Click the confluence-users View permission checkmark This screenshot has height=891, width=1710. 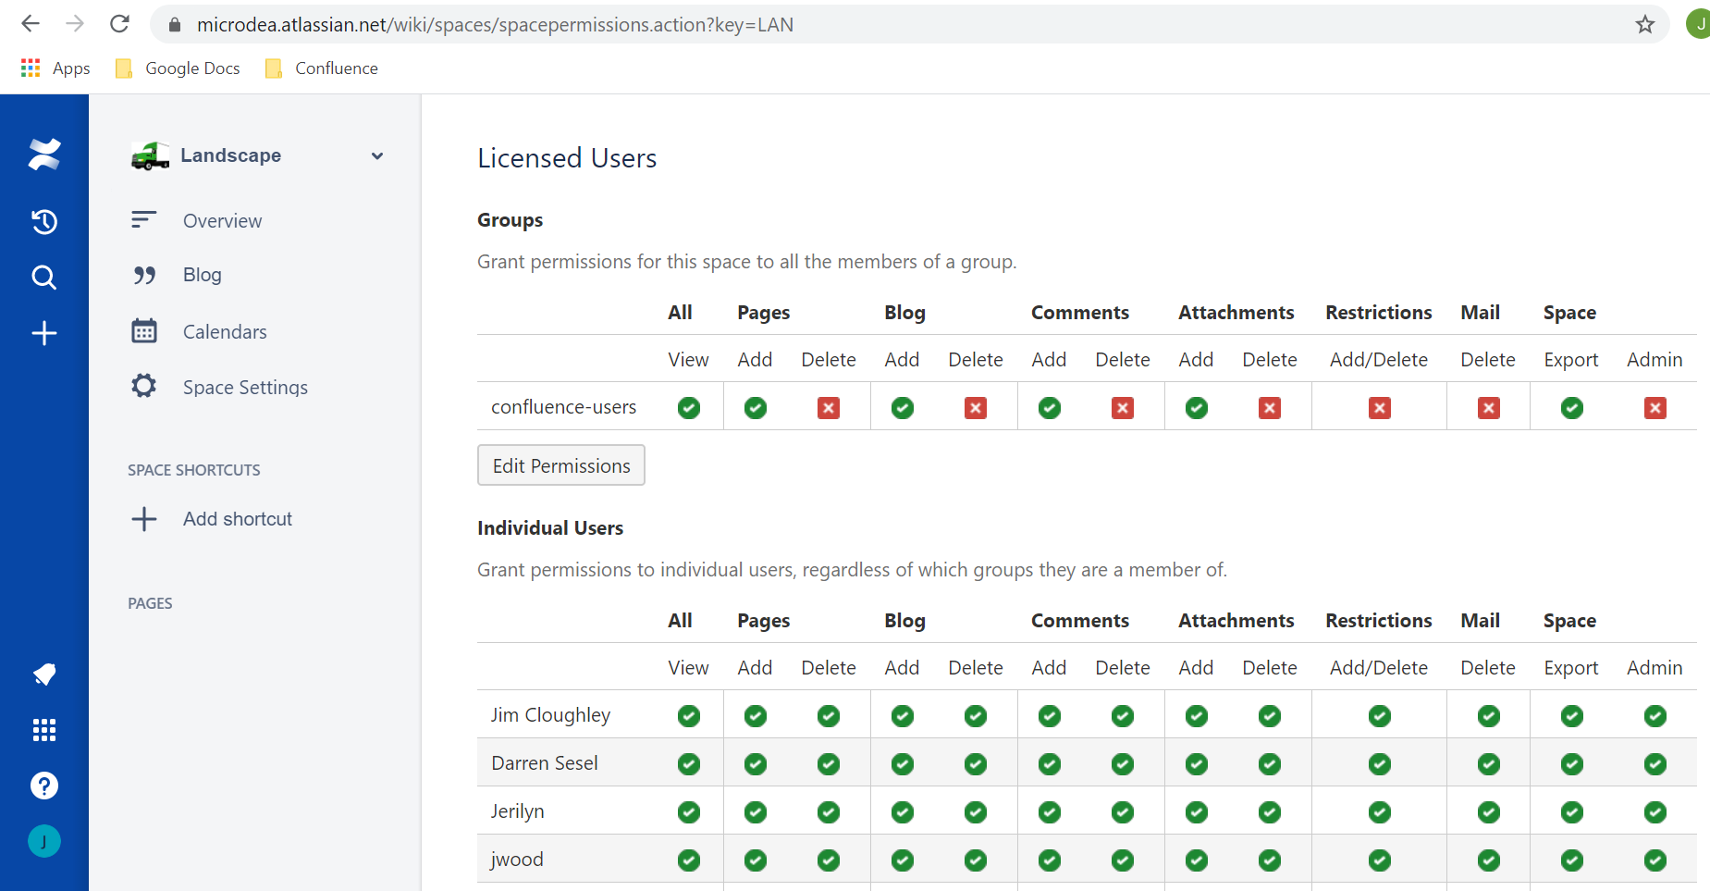coord(689,408)
